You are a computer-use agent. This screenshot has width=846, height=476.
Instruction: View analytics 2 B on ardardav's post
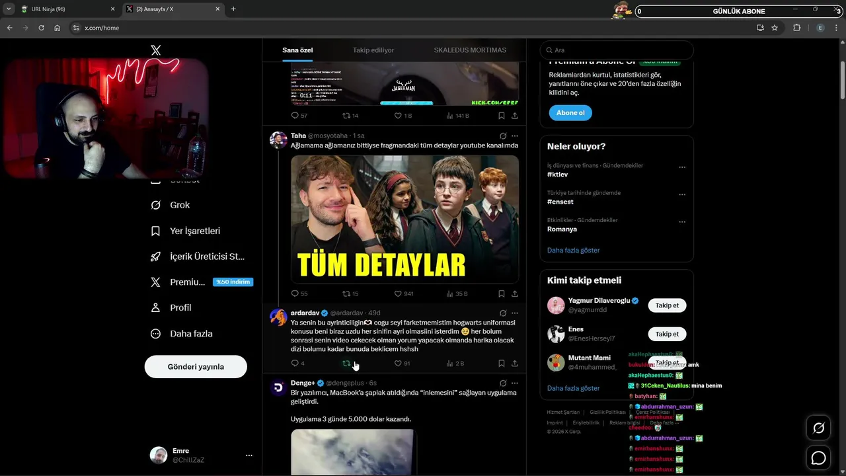[455, 363]
